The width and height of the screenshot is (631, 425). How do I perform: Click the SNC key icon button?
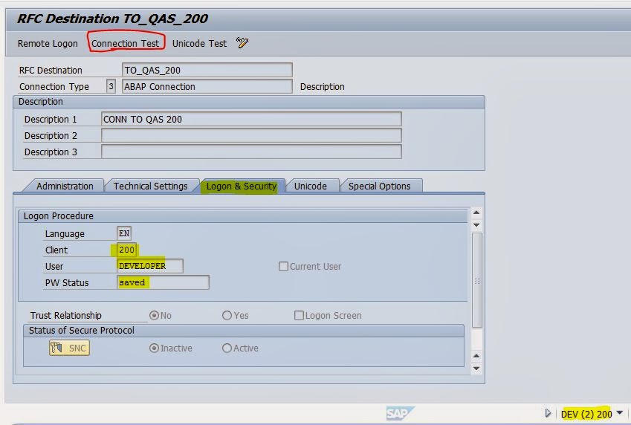[x=69, y=348]
